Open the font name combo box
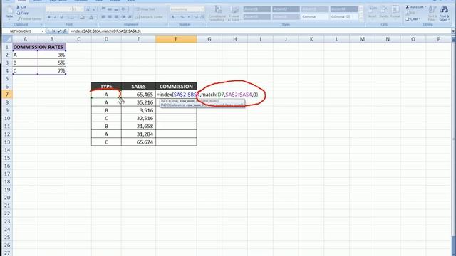 (x=58, y=9)
